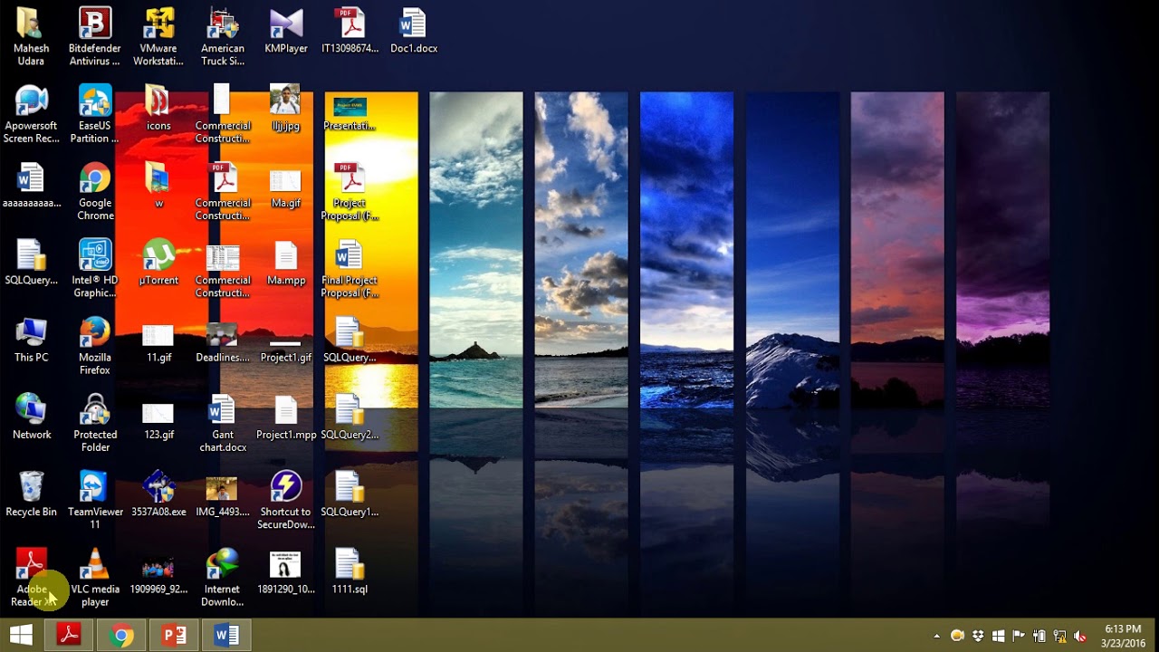Viewport: 1159px width, 652px height.
Task: Switch to PowerPoint on the taskbar
Action: click(x=174, y=636)
